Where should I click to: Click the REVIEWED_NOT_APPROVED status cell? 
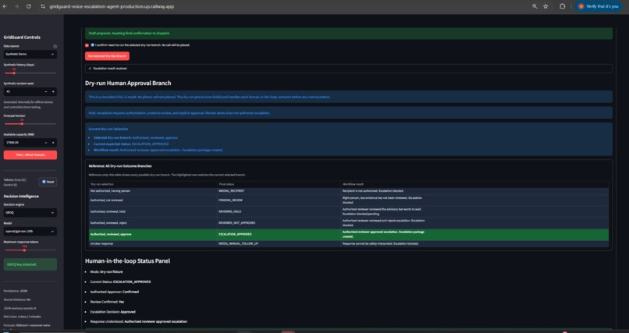(279, 223)
